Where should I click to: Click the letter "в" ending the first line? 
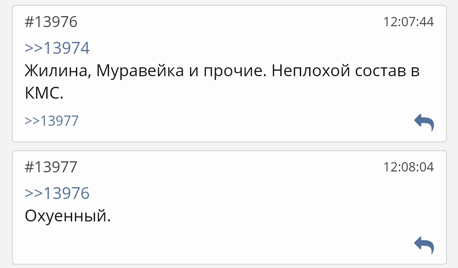pos(416,71)
